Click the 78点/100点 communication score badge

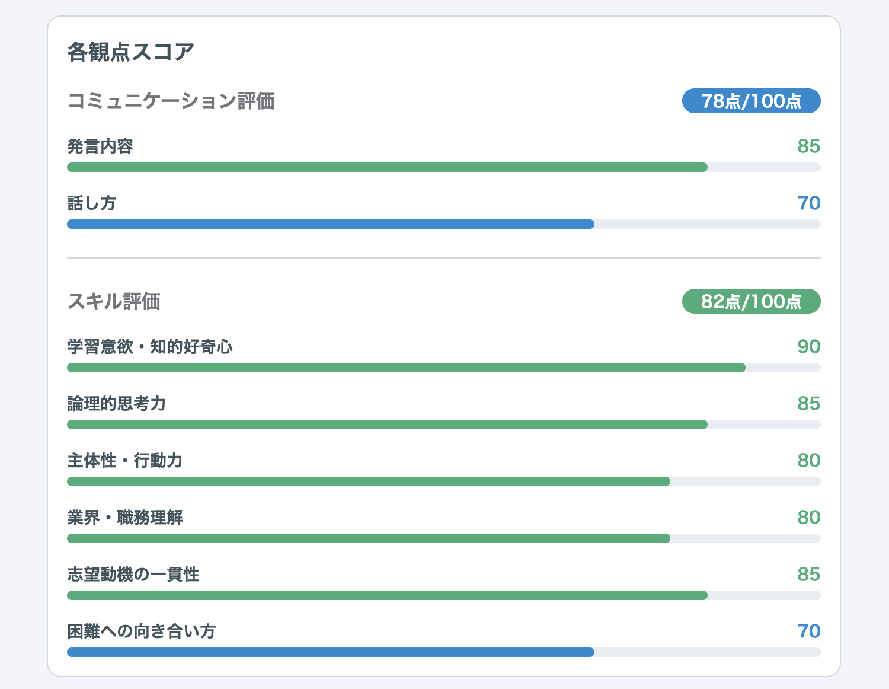(751, 101)
